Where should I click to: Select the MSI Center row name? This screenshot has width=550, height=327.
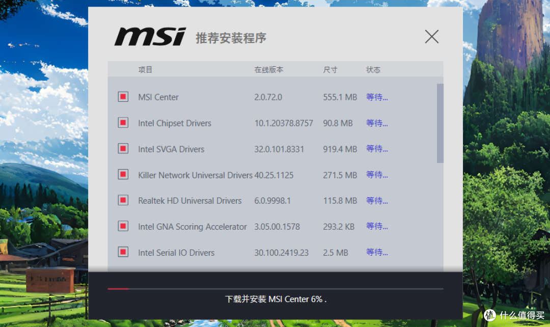coord(158,97)
